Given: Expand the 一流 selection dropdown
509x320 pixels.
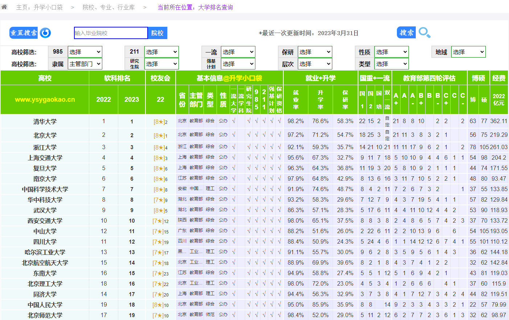Looking at the screenshot, I should point(238,52).
